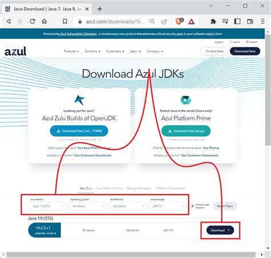This screenshot has width=271, height=258.
Task: Switch to the Azul Platform Prime tab
Action: point(109,188)
